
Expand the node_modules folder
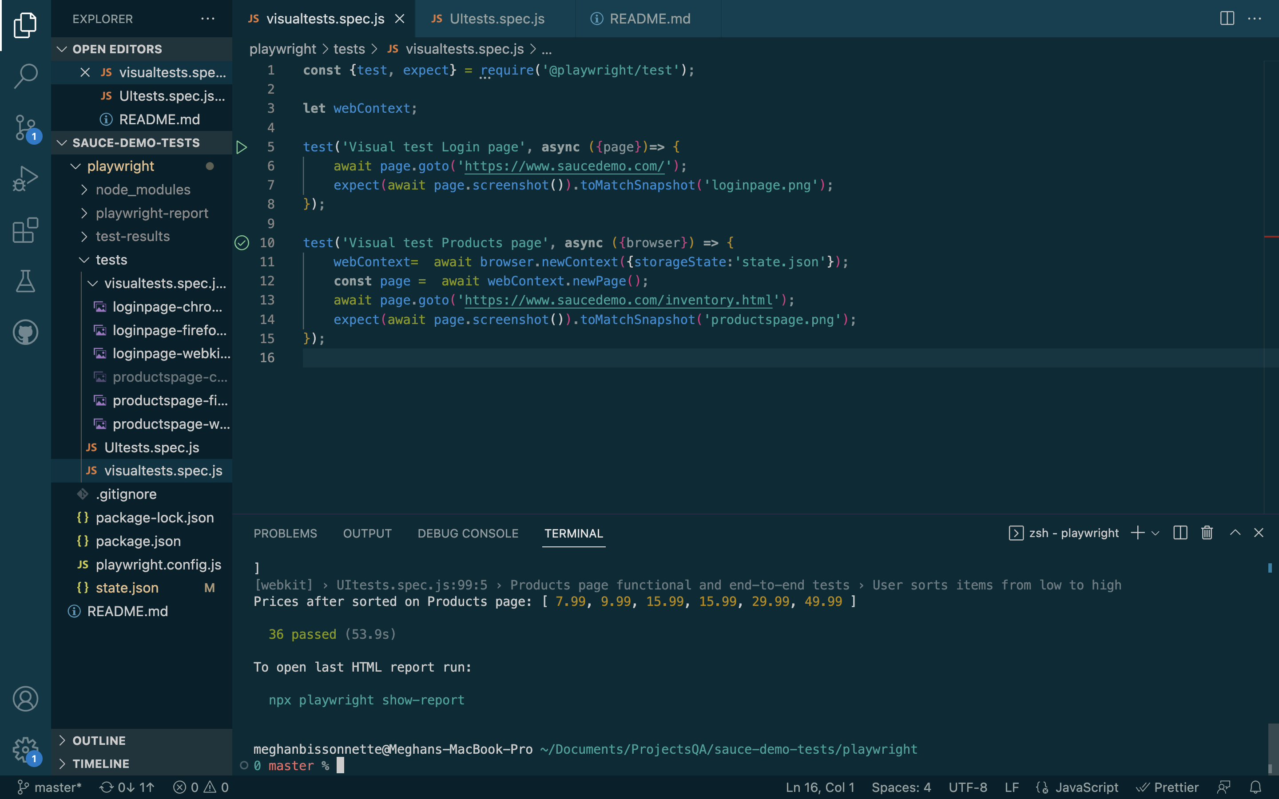click(143, 190)
